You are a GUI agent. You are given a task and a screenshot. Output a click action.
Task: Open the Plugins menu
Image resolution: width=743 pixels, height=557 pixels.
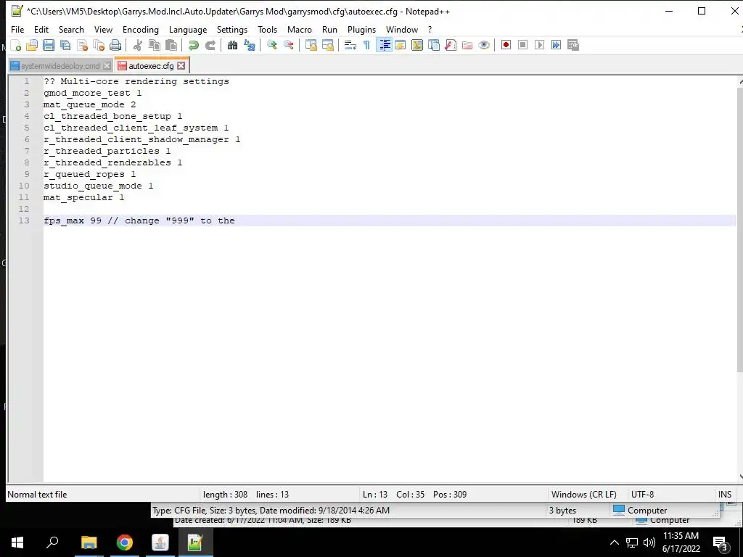pos(361,29)
